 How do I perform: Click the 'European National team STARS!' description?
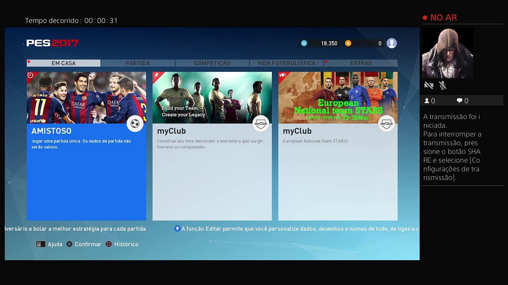pyautogui.click(x=316, y=141)
